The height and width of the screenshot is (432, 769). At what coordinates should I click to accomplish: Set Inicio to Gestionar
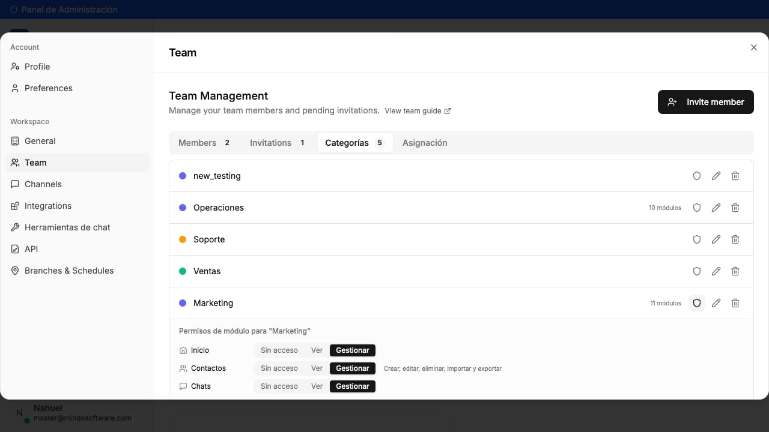point(353,350)
